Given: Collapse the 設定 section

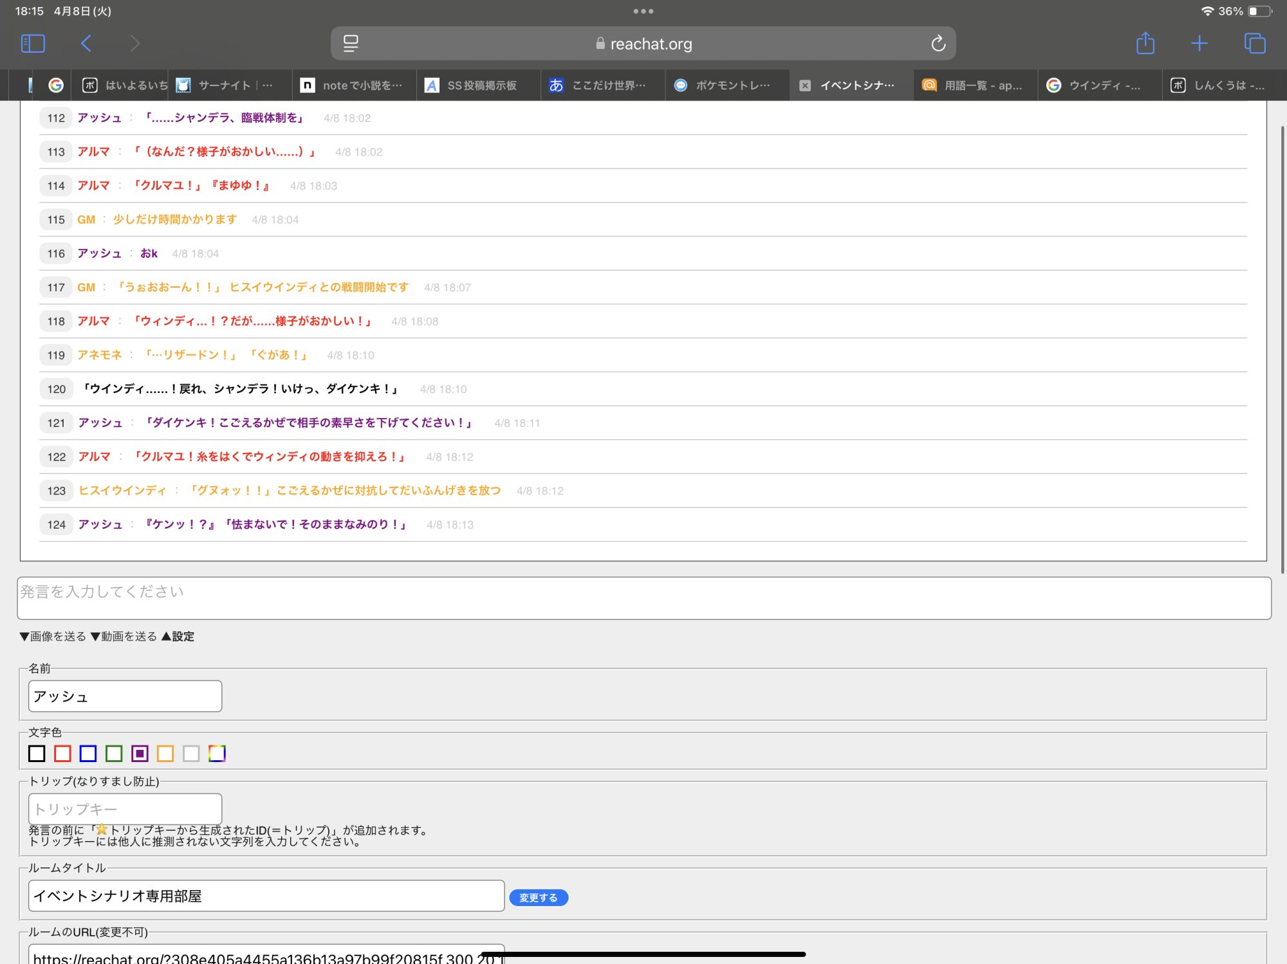Looking at the screenshot, I should [178, 637].
